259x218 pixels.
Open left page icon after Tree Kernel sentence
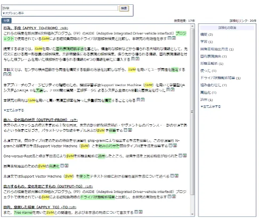(136, 212)
